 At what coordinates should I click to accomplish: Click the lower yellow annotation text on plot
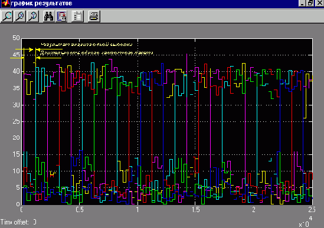[x=96, y=53]
